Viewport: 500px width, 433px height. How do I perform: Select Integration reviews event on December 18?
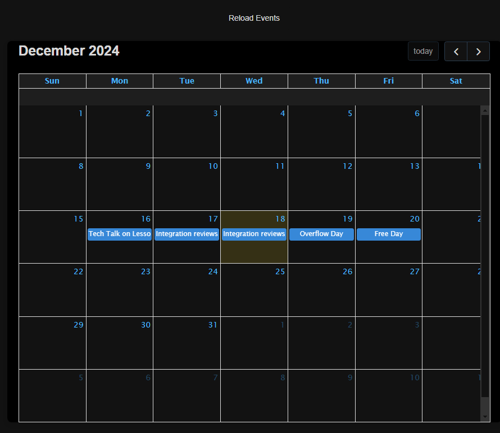[x=254, y=234]
